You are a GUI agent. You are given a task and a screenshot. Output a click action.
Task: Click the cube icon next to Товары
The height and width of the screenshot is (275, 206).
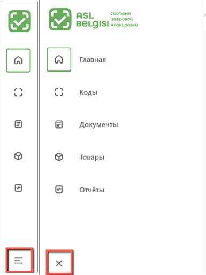[x=59, y=157]
